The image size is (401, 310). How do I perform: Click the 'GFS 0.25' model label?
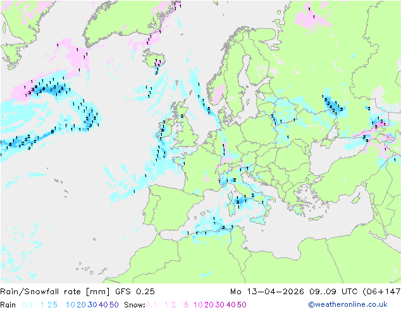(x=135, y=292)
